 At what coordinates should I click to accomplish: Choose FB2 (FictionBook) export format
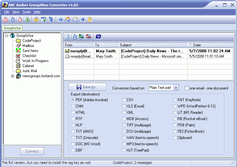175,131
